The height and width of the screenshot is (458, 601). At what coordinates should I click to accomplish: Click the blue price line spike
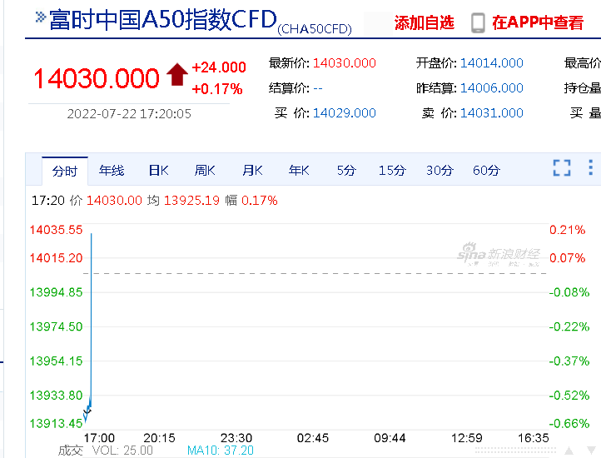point(92,318)
